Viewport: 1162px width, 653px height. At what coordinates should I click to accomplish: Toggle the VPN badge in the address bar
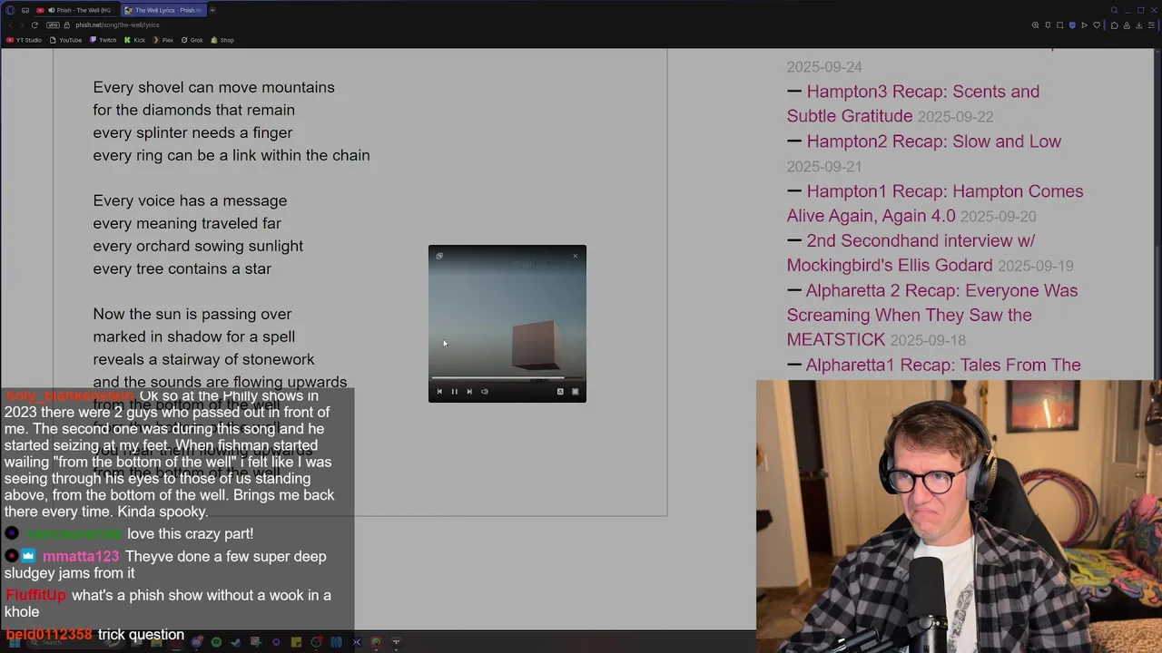pos(53,25)
